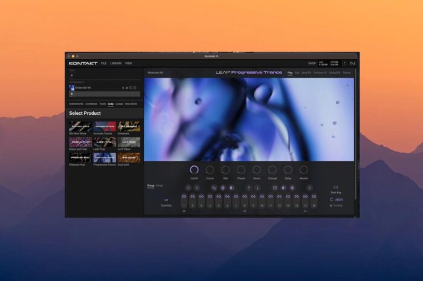Image resolution: width=423 pixels, height=281 pixels.
Task: Click the pitch up arrow key icon
Action: pos(249,188)
